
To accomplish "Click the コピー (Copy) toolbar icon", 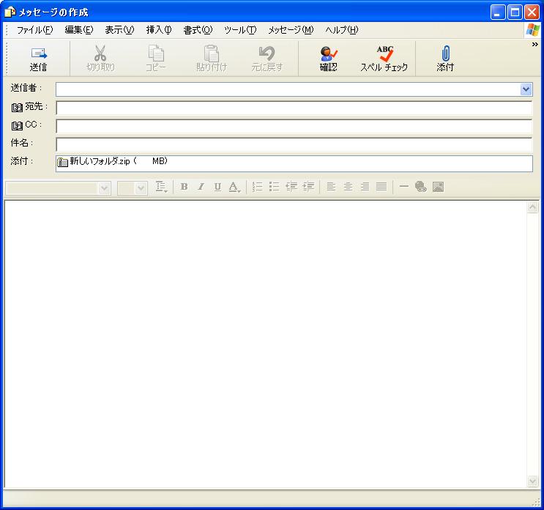I will coord(156,53).
